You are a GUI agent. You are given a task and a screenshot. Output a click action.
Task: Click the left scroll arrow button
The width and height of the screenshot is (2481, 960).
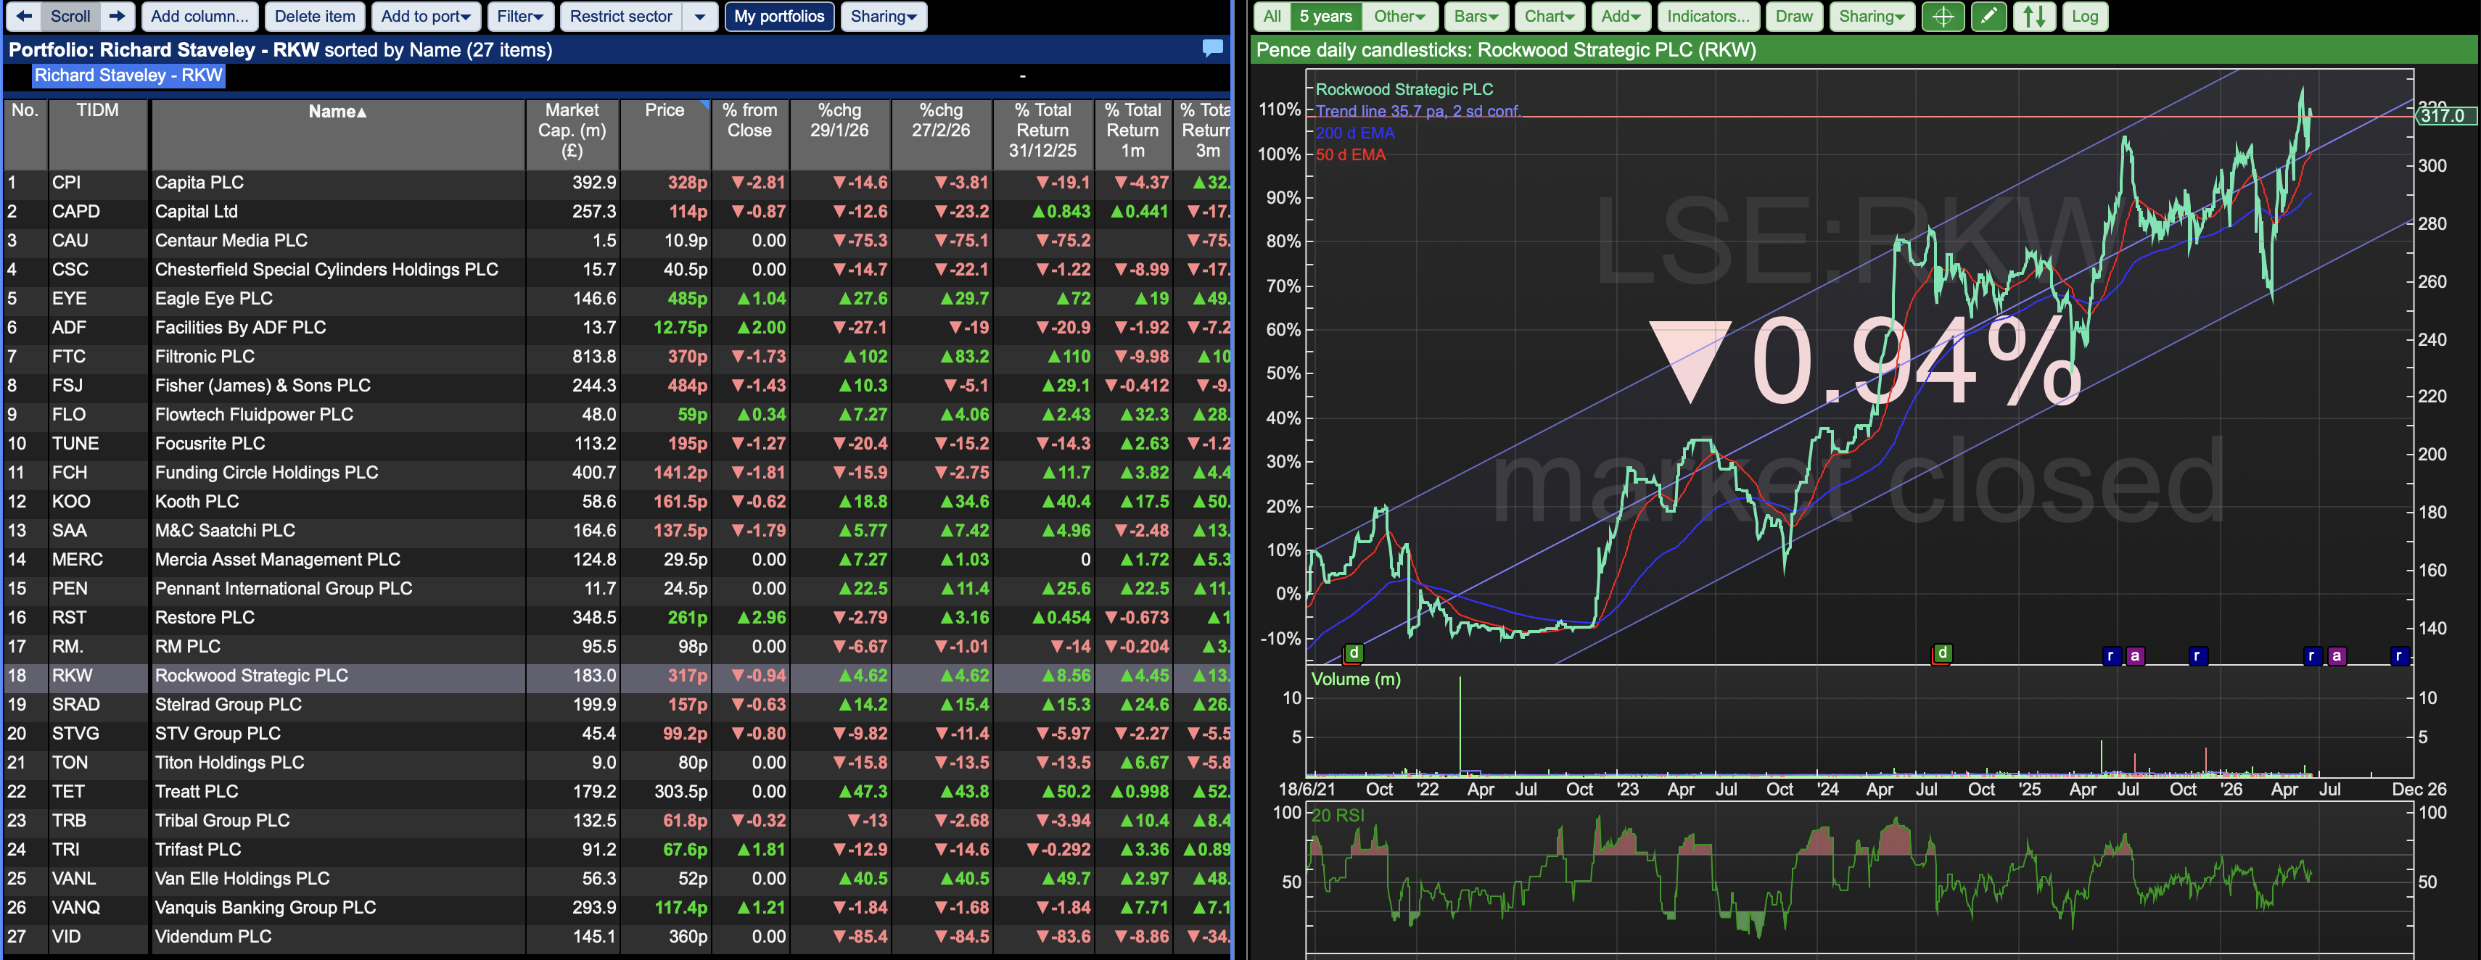click(x=24, y=17)
